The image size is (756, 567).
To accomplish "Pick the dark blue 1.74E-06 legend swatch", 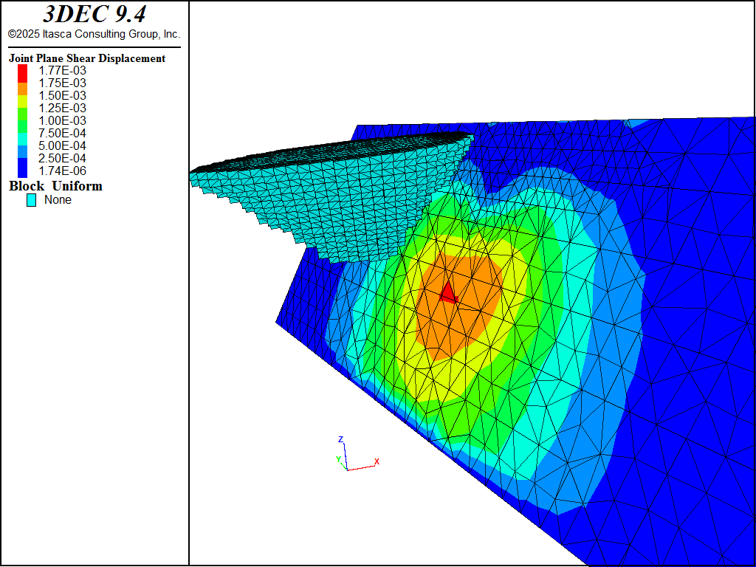I will click(x=22, y=171).
